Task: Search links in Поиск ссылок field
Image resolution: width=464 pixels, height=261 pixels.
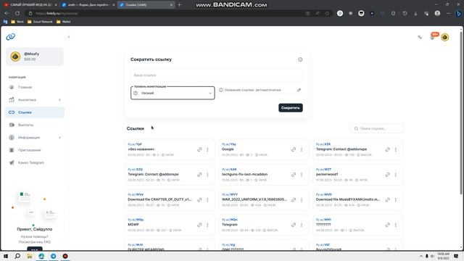Action: click(x=376, y=128)
